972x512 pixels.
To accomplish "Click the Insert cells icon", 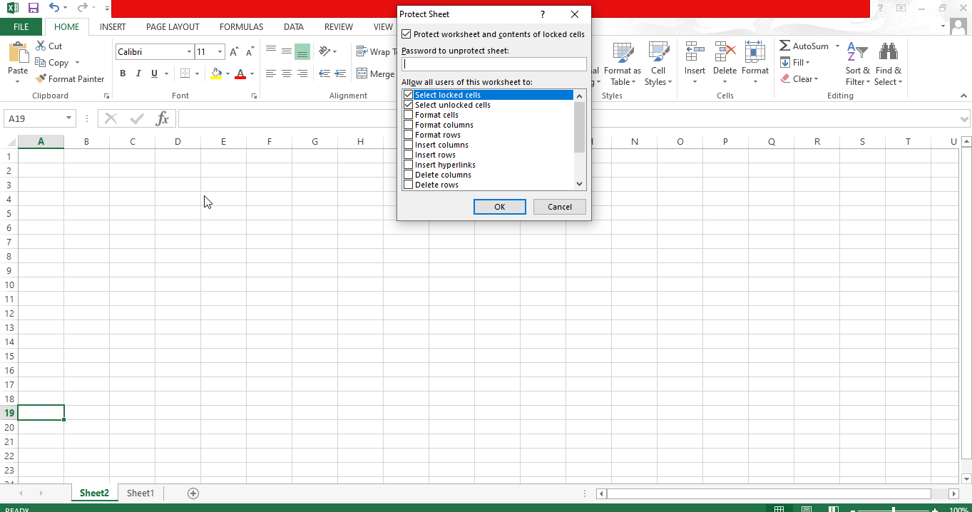I will (x=695, y=51).
